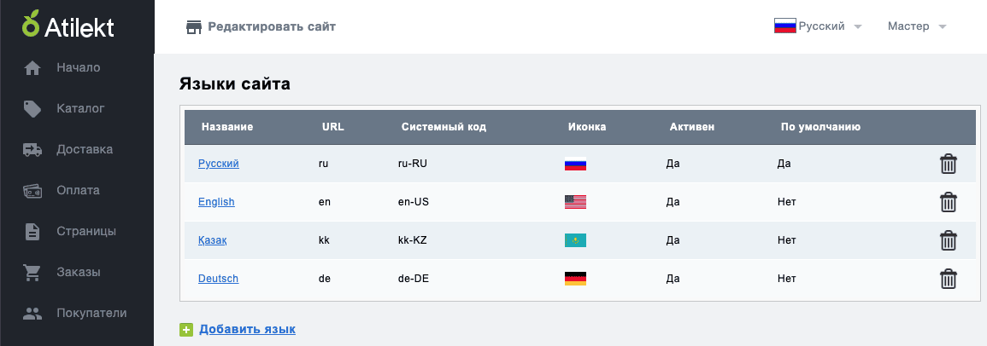Delete the Русский language with trash icon
The width and height of the screenshot is (987, 346).
coord(948,164)
